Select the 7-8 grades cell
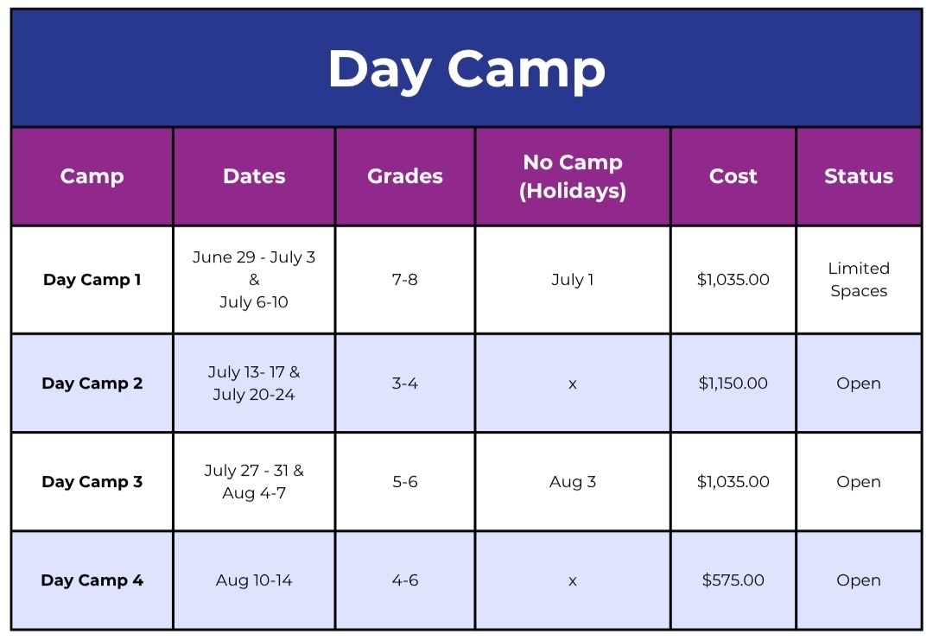Viewport: 933px width, 640px height. tap(405, 280)
